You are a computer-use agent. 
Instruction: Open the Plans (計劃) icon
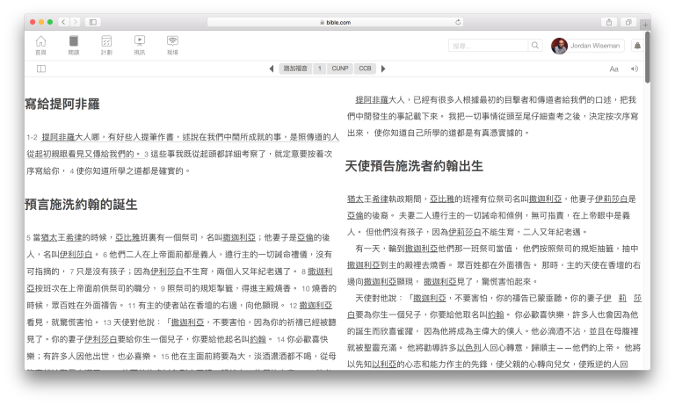coord(106,45)
